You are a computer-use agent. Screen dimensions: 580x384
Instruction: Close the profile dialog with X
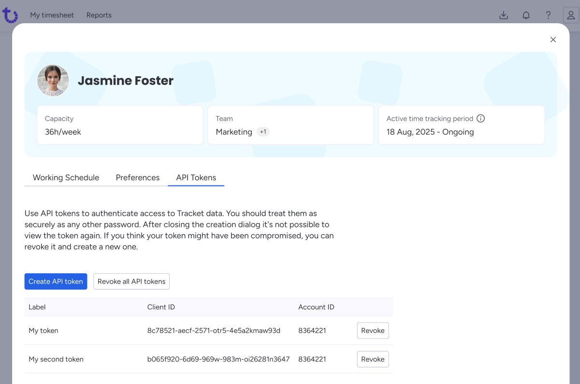click(553, 40)
